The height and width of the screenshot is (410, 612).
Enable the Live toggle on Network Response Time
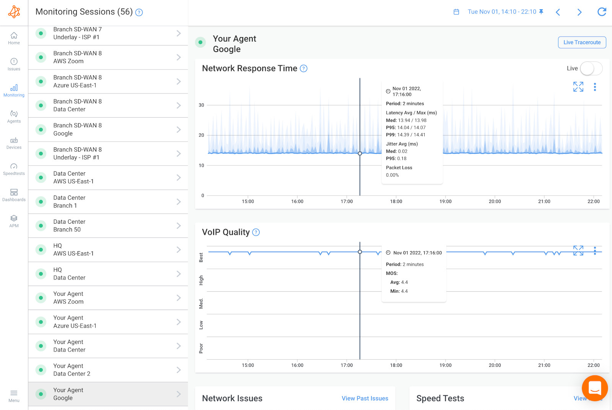pyautogui.click(x=591, y=68)
